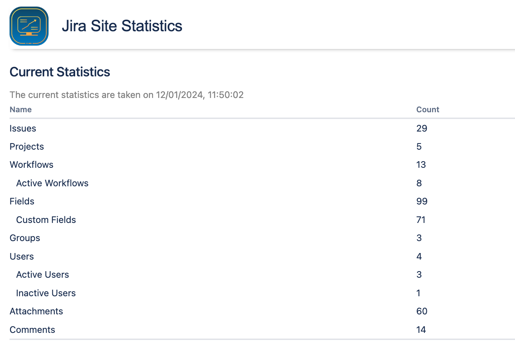Viewport: 515px width, 351px height.
Task: Click the Name column header
Action: tap(21, 110)
